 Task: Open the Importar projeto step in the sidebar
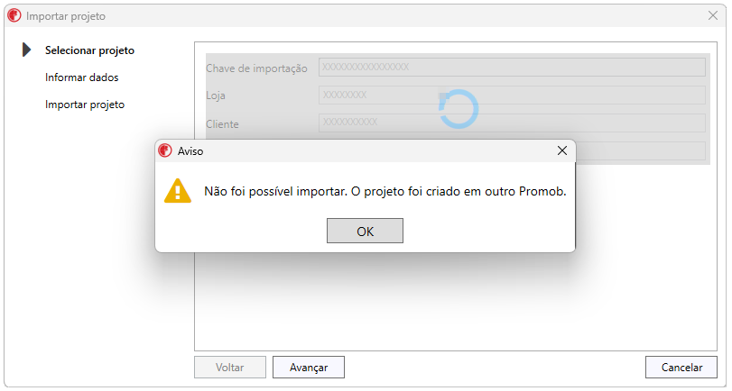coord(85,105)
